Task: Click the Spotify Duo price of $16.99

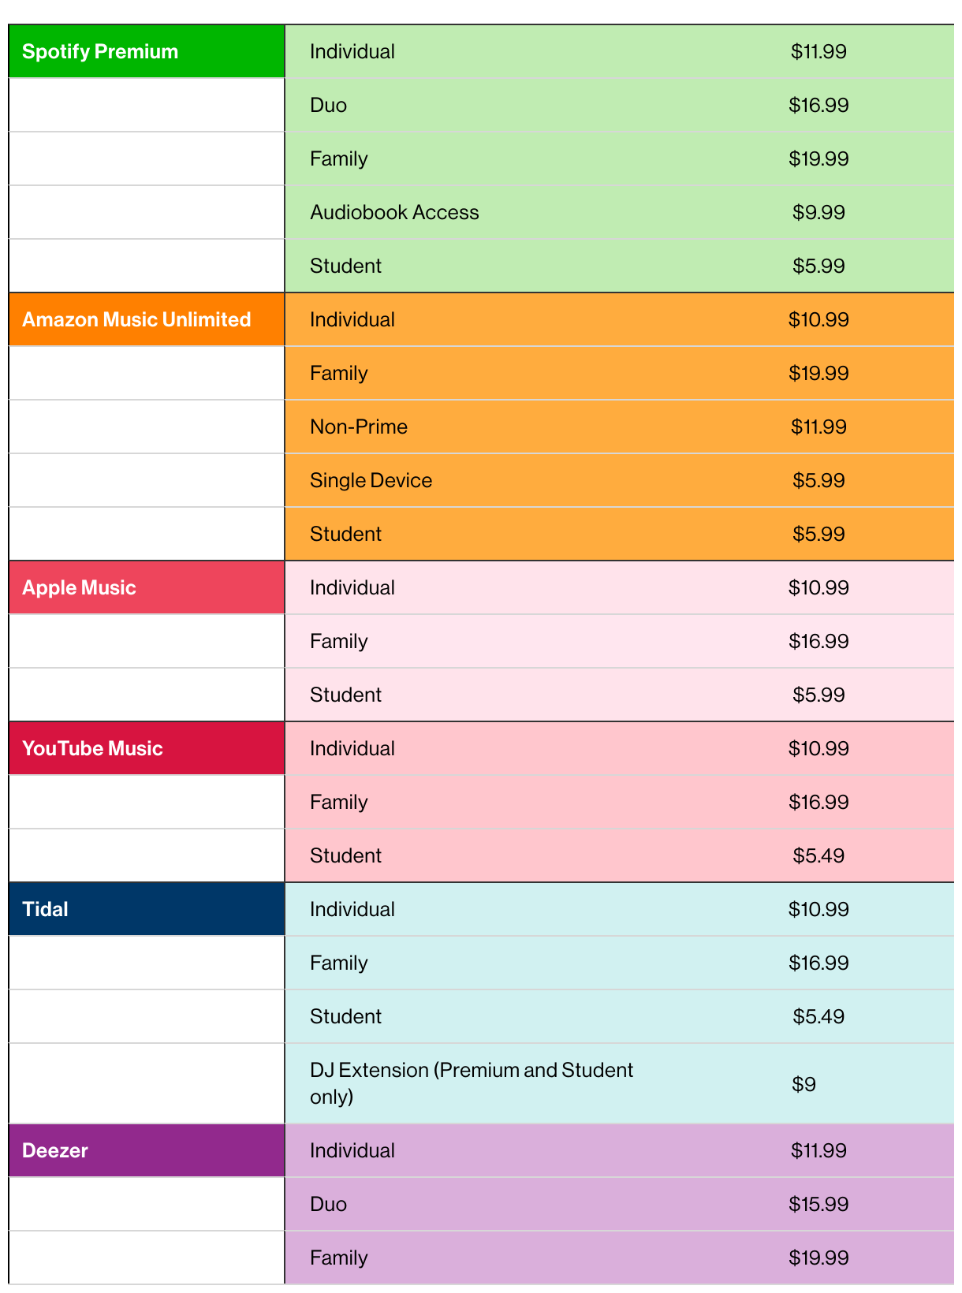Action: (818, 106)
